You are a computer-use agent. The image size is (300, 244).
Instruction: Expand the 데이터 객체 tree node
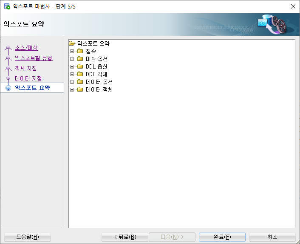(72, 89)
